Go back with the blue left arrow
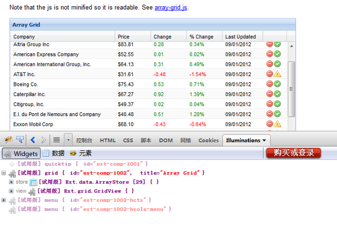The height and width of the screenshot is (226, 337). click(33, 140)
